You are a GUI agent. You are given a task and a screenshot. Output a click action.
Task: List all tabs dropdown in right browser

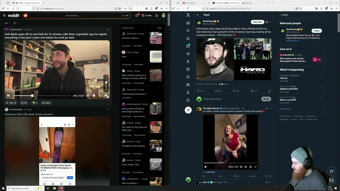tap(314, 3)
